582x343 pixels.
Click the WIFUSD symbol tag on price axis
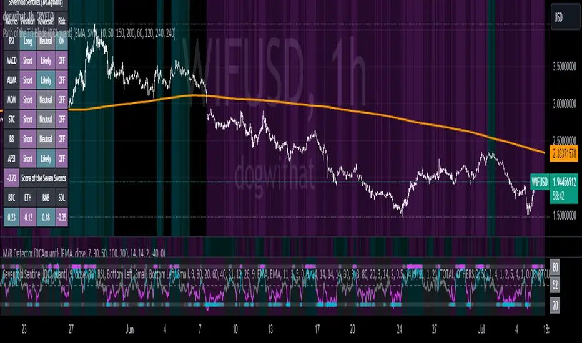(540, 181)
